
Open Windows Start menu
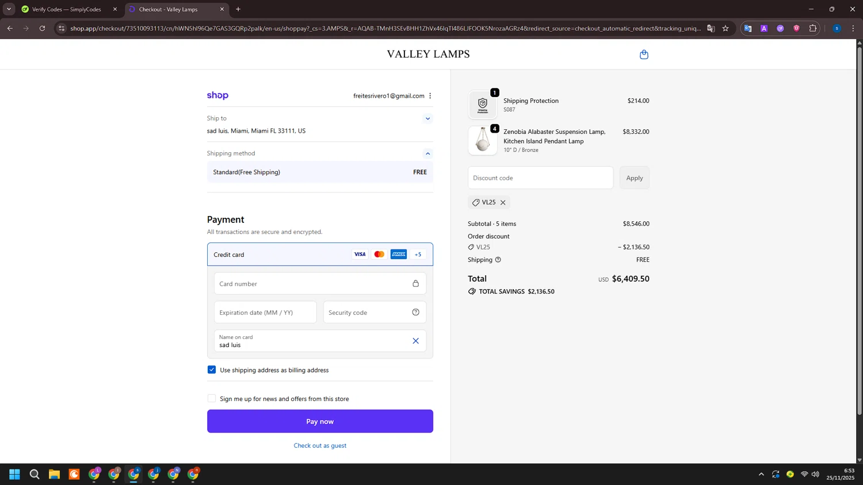[15, 474]
